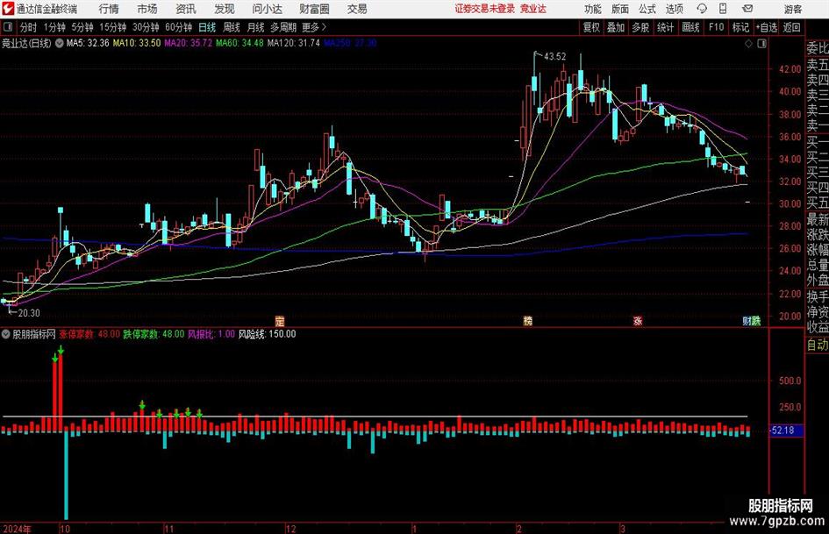The width and height of the screenshot is (829, 534).
Task: Open the mail message icon
Action: (x=747, y=9)
